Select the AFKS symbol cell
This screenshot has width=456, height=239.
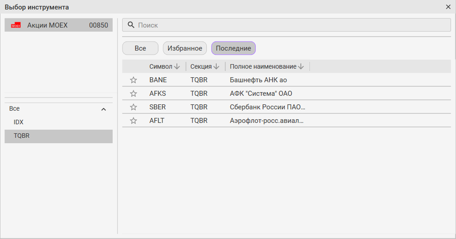[x=157, y=94]
